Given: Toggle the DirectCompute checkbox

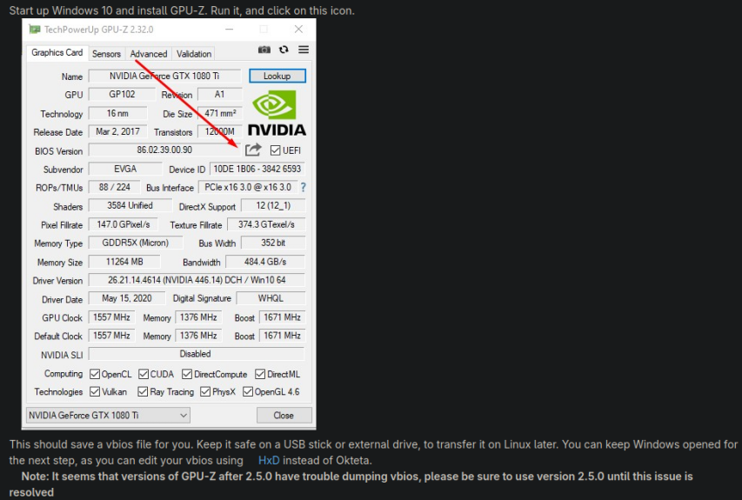Looking at the screenshot, I should (x=187, y=374).
